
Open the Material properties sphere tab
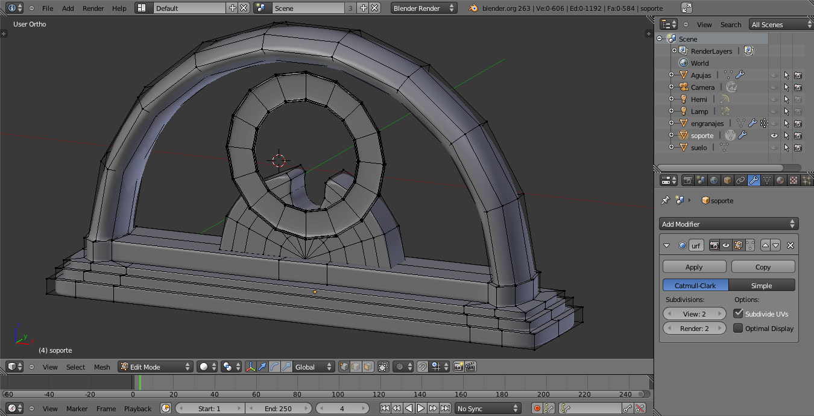pos(780,180)
